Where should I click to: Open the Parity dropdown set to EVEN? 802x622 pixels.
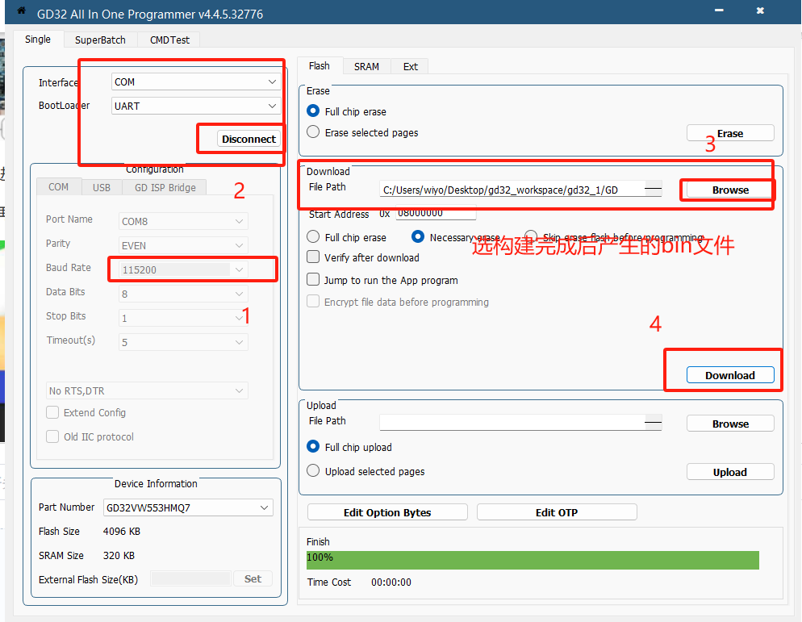tap(183, 245)
